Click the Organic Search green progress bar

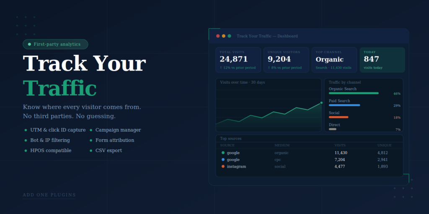pyautogui.click(x=354, y=93)
